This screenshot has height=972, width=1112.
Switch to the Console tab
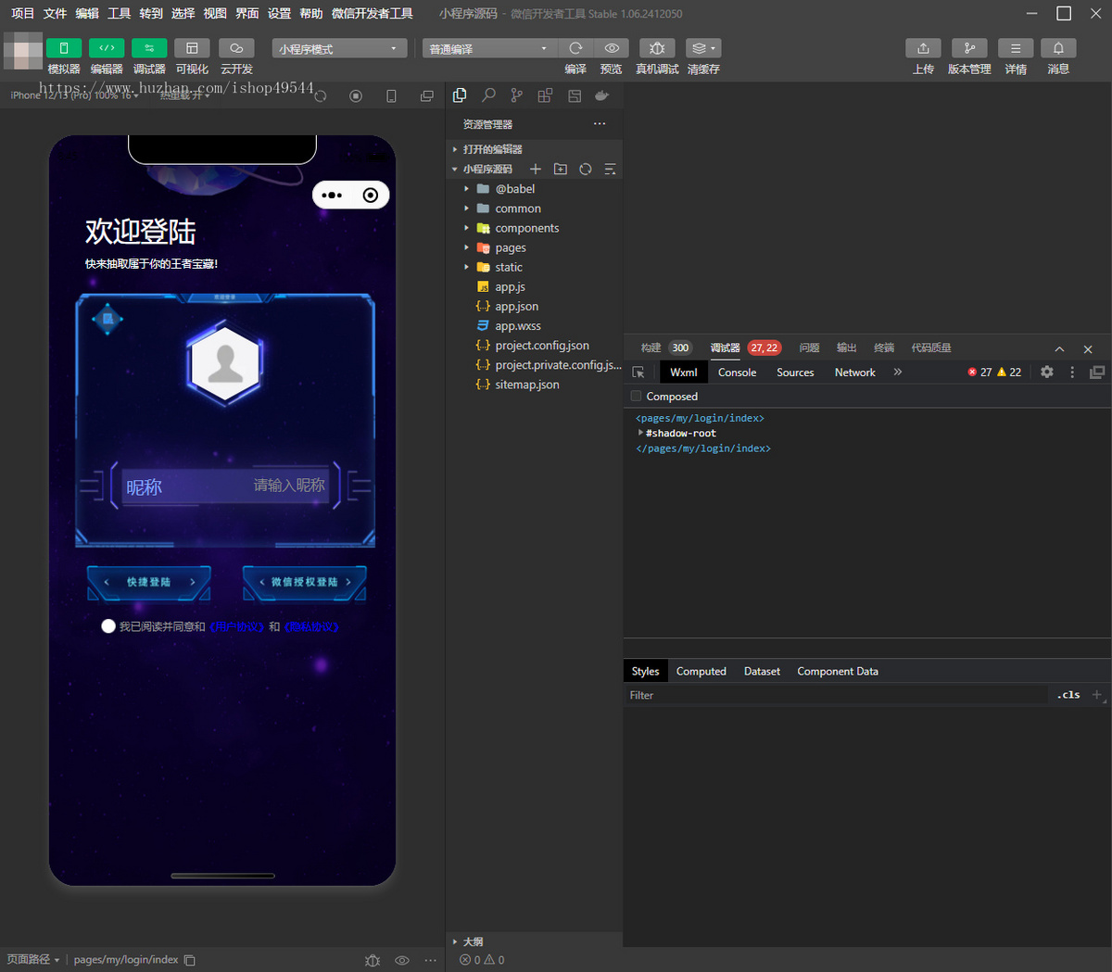click(x=738, y=372)
